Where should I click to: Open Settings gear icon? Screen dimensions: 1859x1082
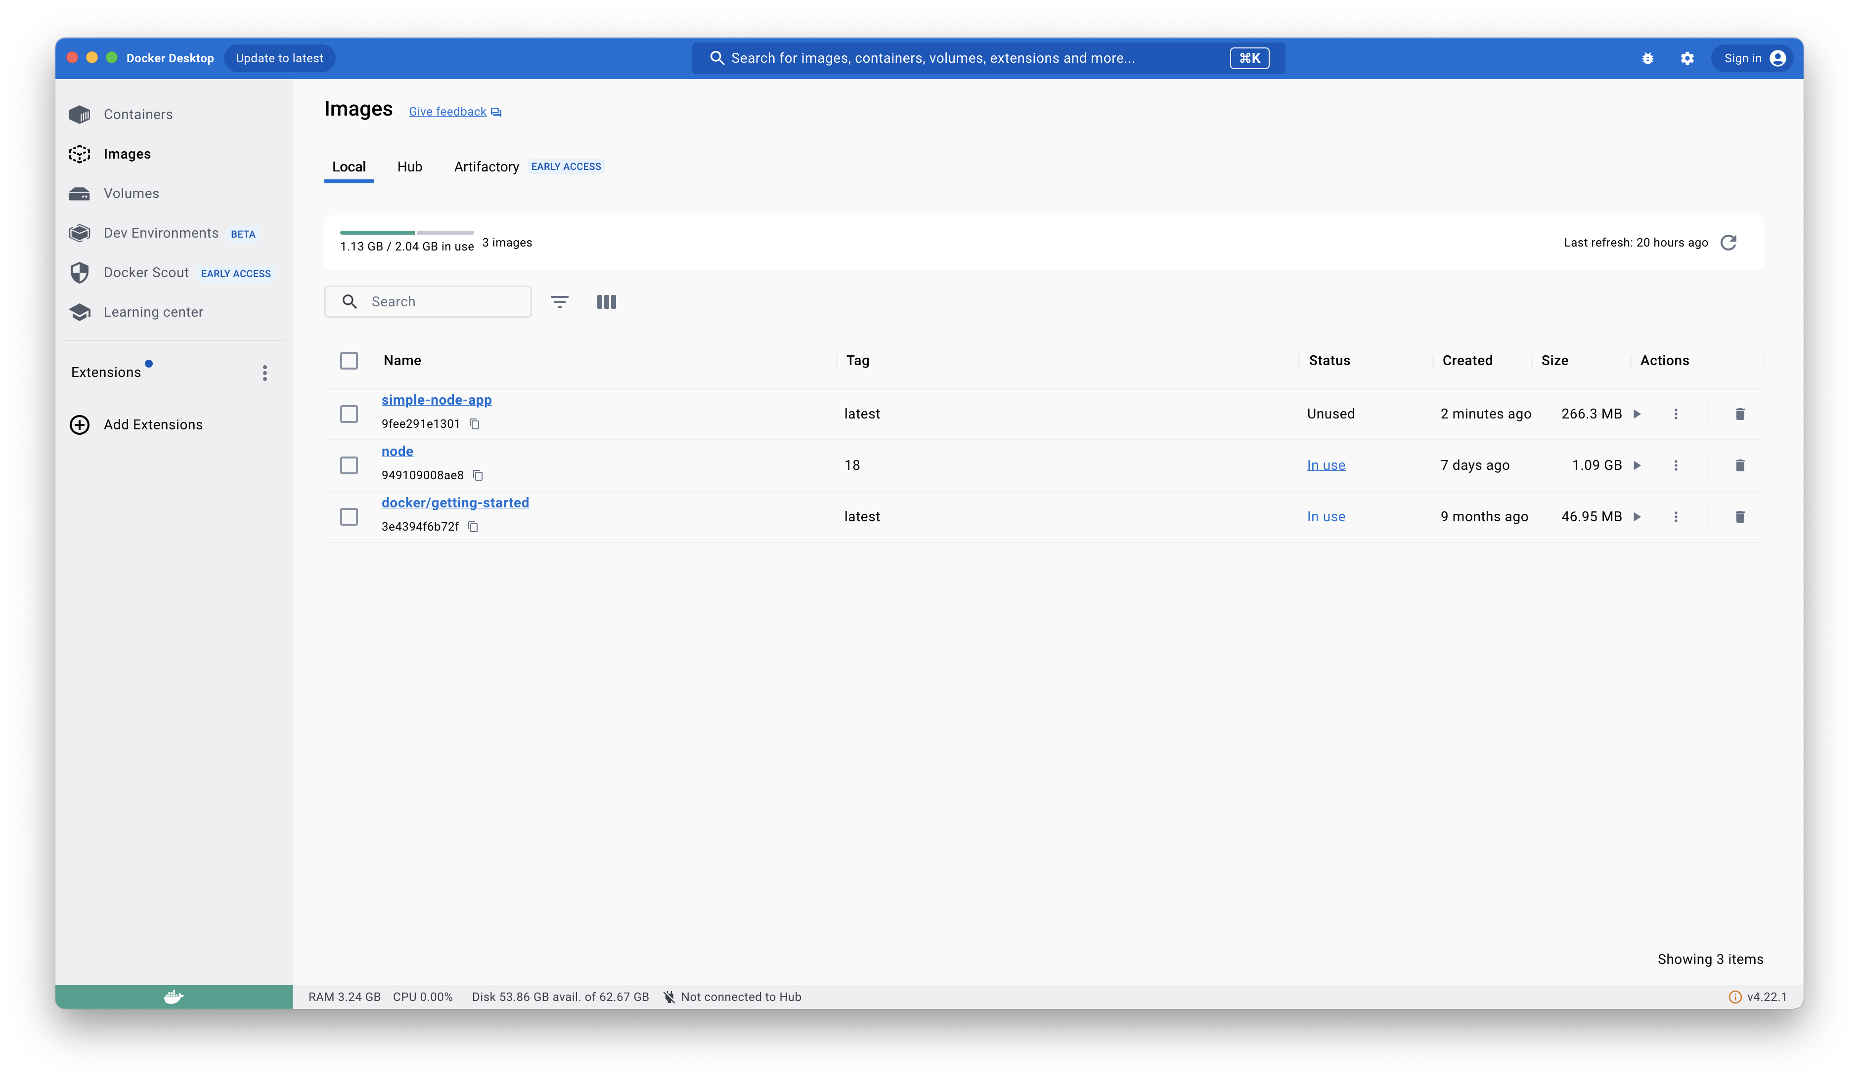(1687, 58)
